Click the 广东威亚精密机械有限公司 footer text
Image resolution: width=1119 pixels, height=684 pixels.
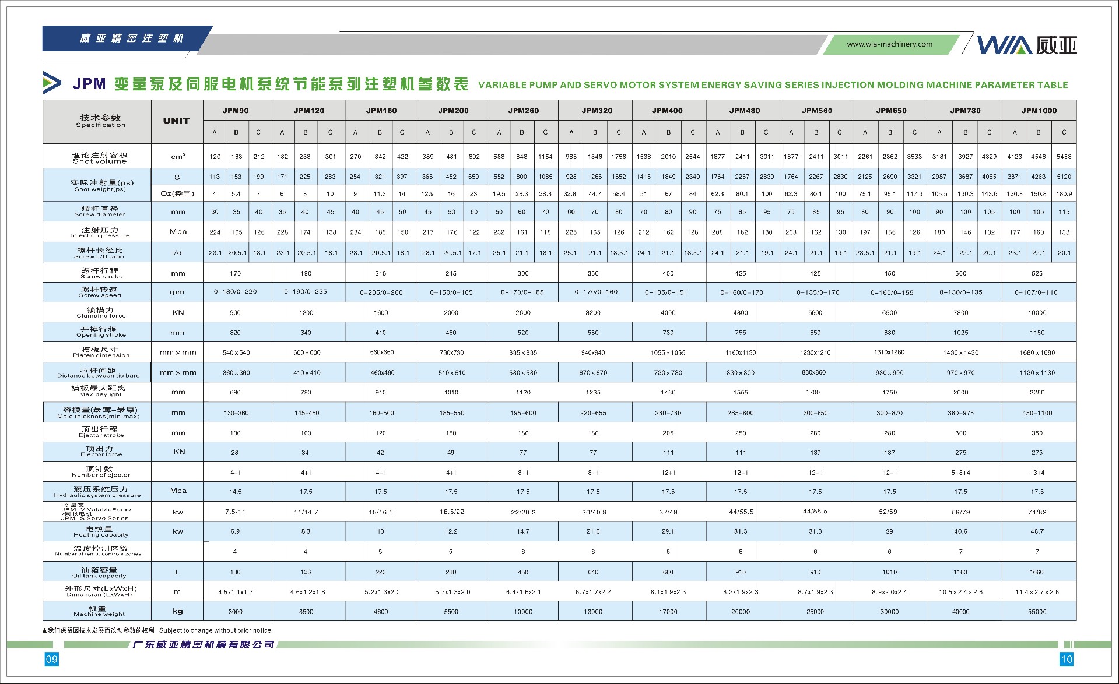(204, 644)
